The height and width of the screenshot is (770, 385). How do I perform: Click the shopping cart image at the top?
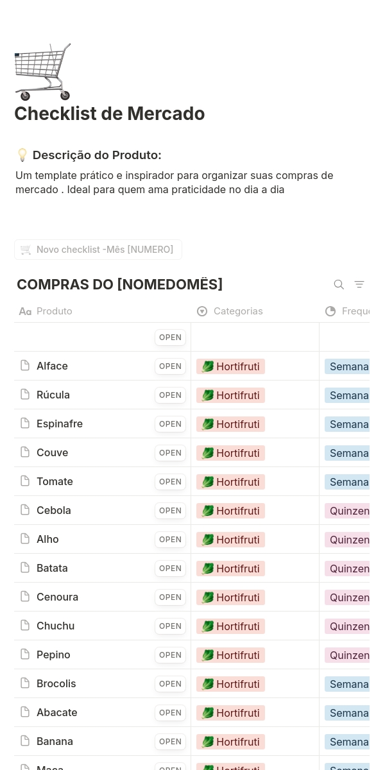(42, 71)
